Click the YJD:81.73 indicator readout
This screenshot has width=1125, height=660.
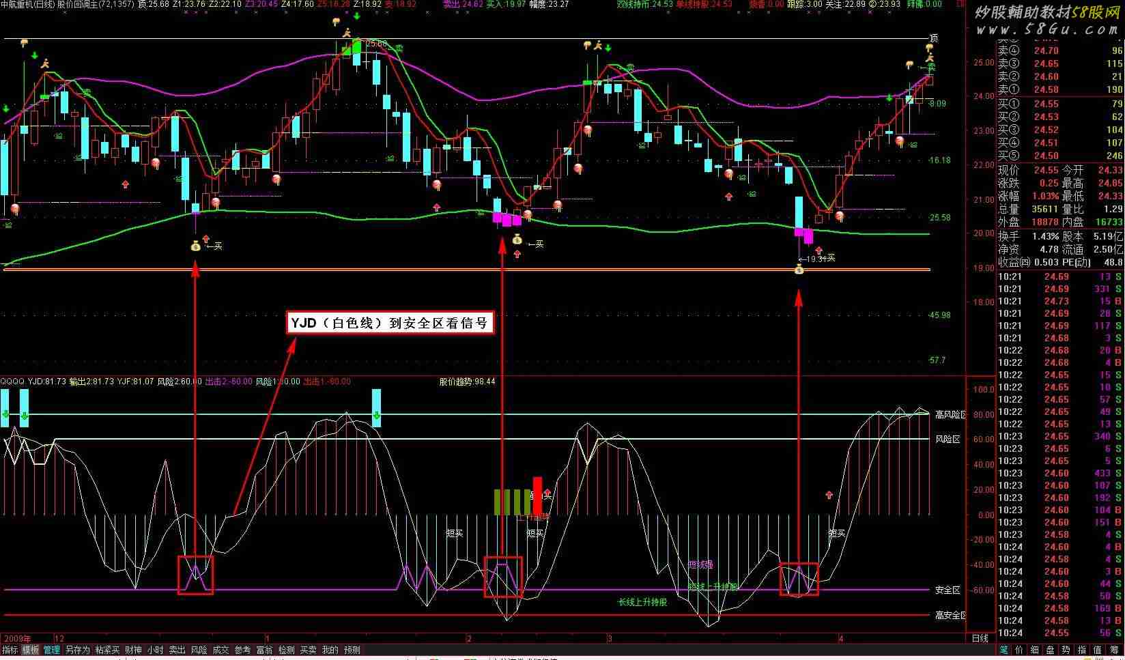pos(47,382)
